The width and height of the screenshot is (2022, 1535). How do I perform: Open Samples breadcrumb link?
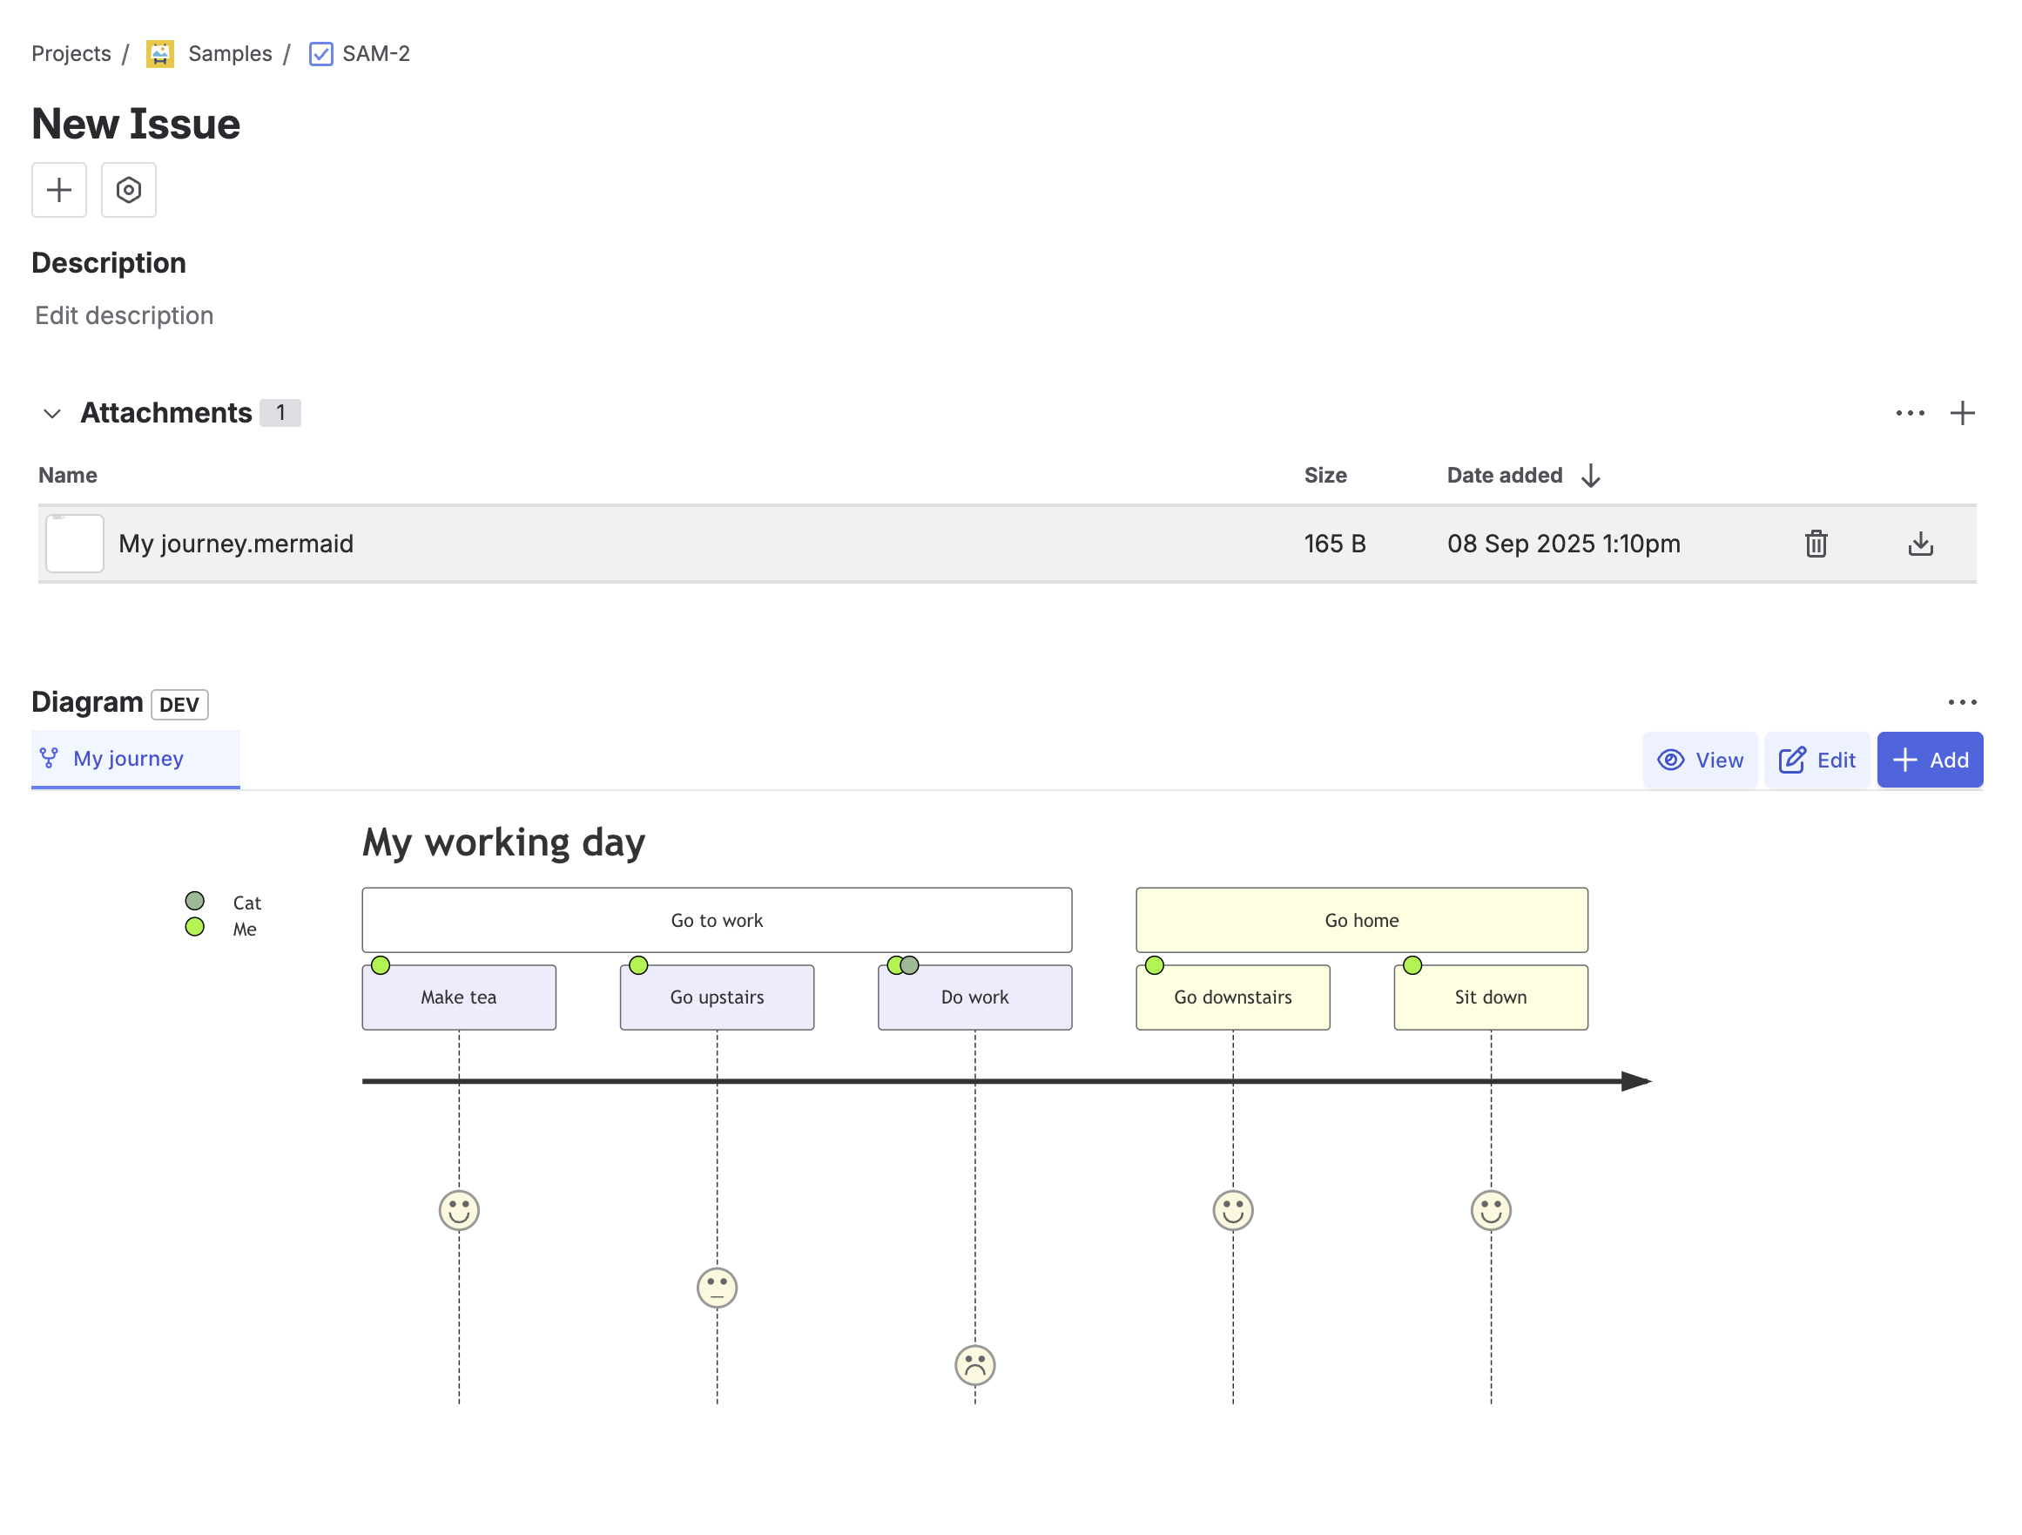229,54
